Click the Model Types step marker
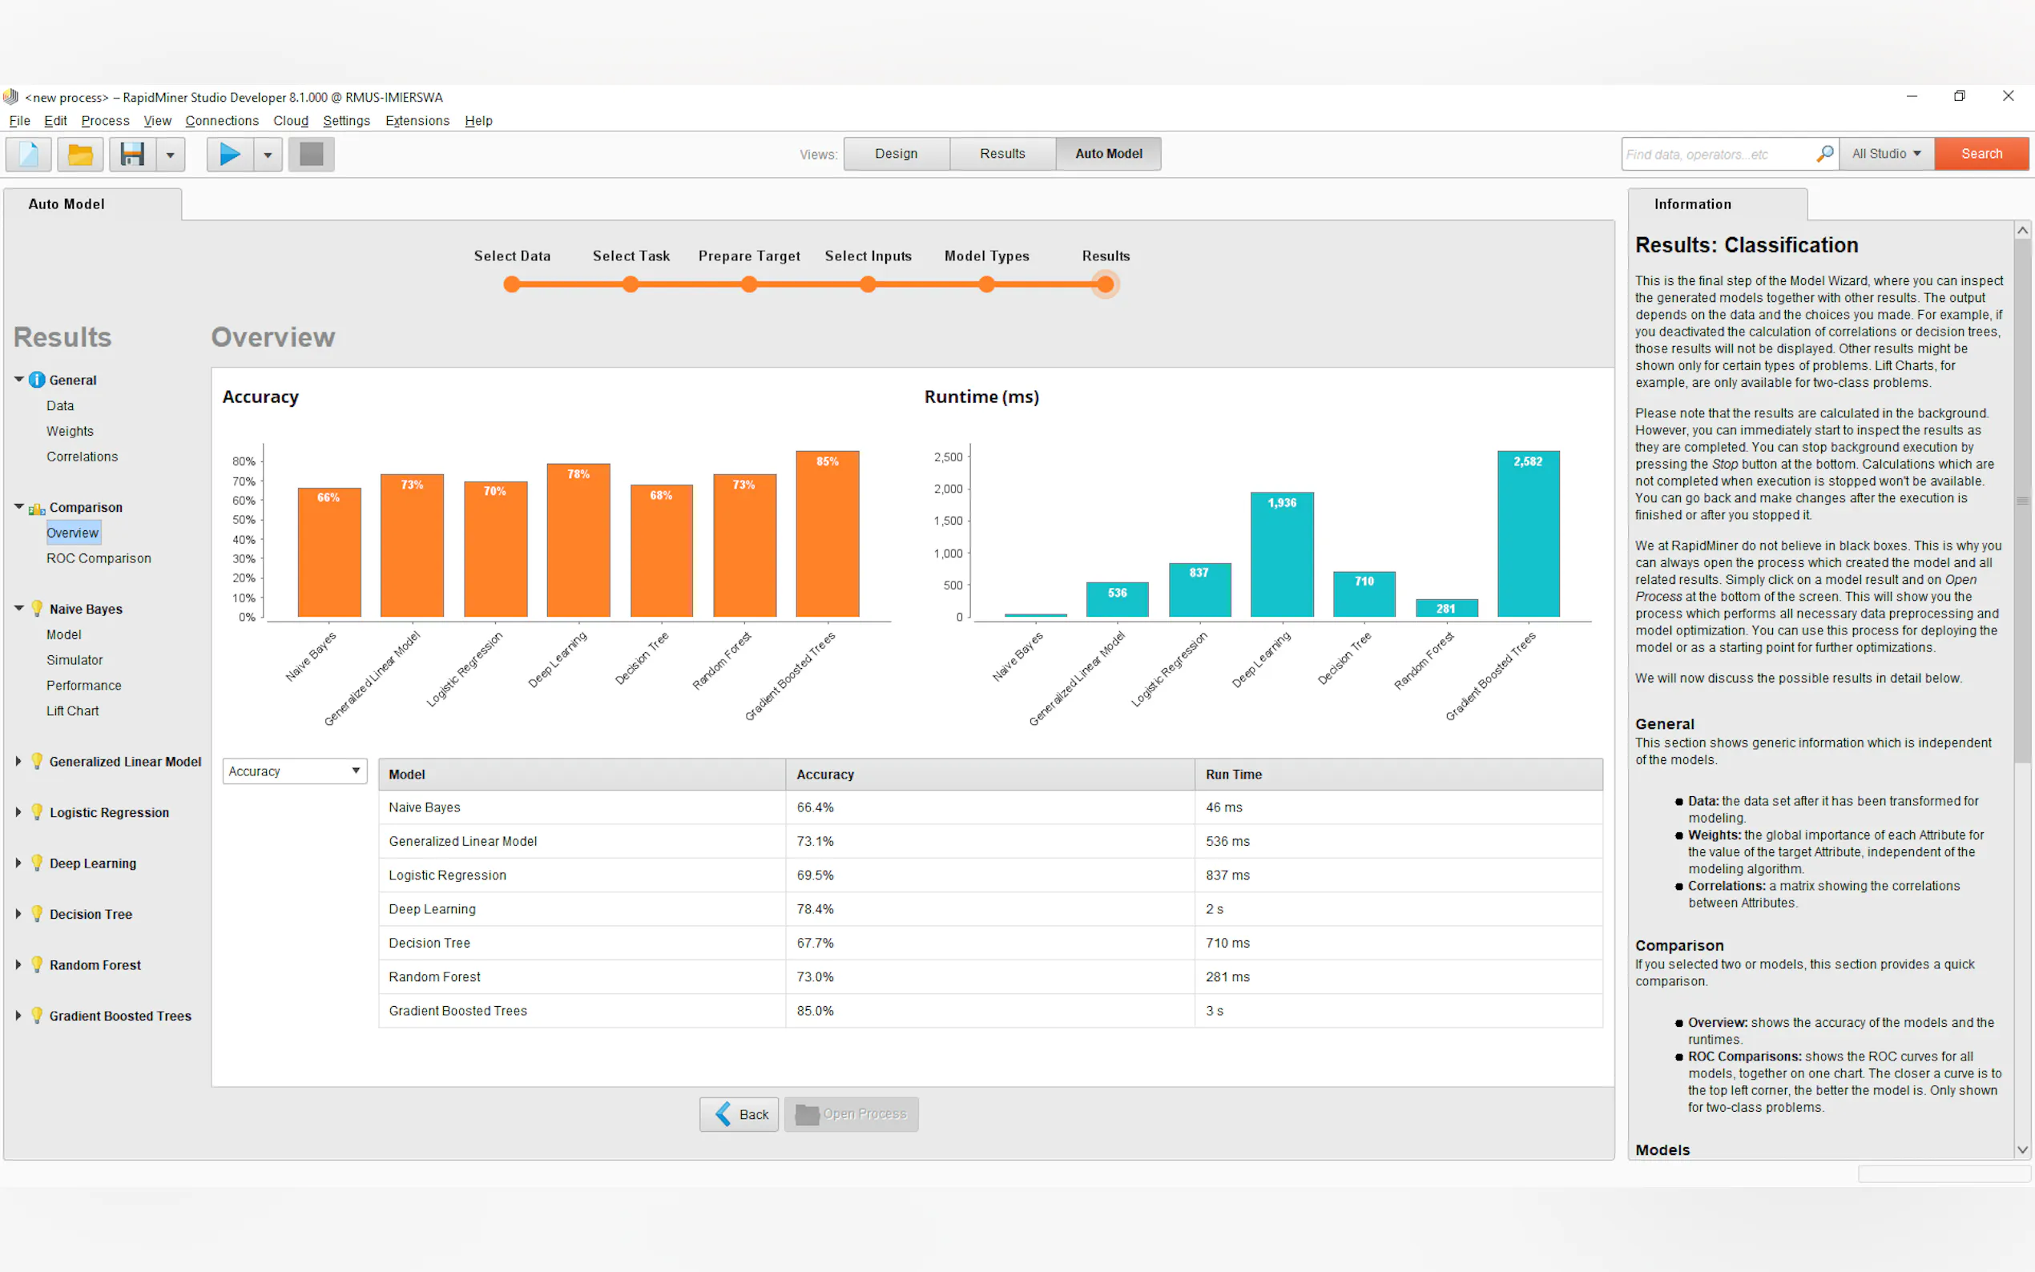 [x=987, y=285]
